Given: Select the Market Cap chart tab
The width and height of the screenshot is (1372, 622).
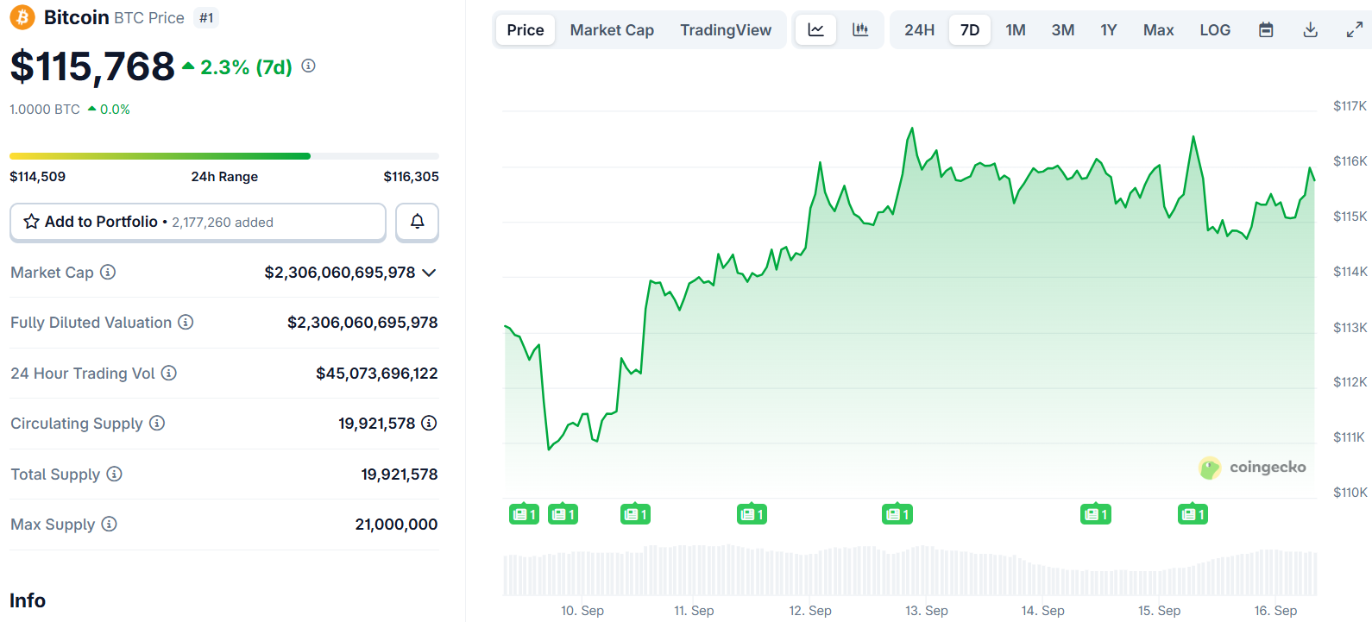Looking at the screenshot, I should point(612,30).
